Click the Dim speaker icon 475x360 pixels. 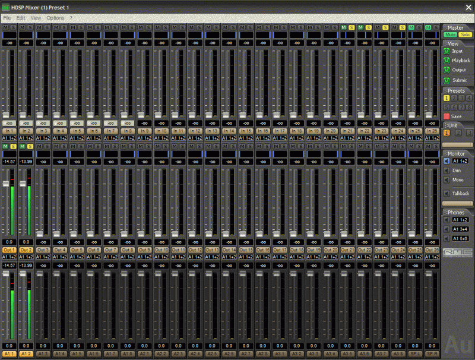click(446, 170)
